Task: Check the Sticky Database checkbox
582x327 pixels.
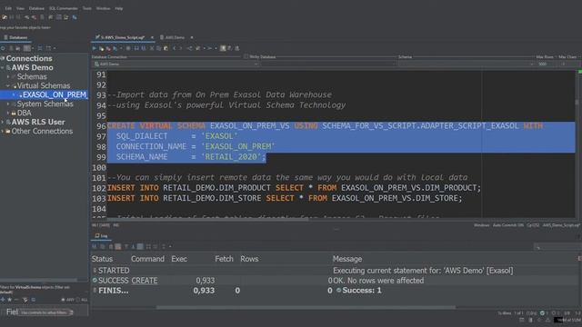Action: pyautogui.click(x=246, y=56)
